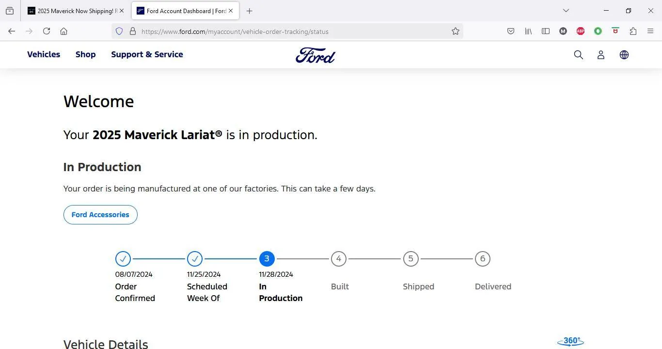View site security padlock information

pyautogui.click(x=132, y=31)
